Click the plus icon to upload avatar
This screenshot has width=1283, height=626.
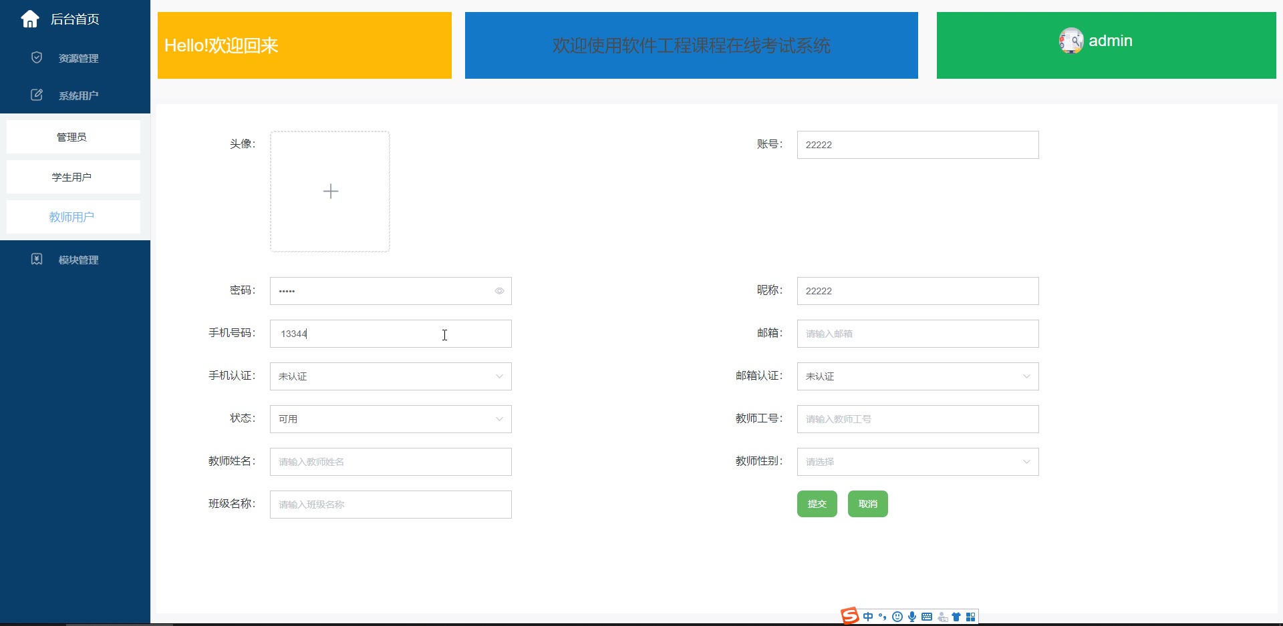330,192
